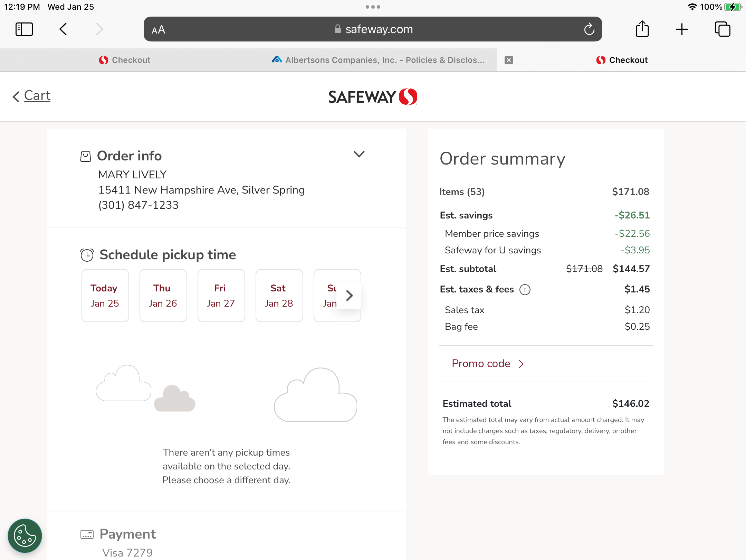
Task: Open cookie preferences button
Action: tap(25, 535)
